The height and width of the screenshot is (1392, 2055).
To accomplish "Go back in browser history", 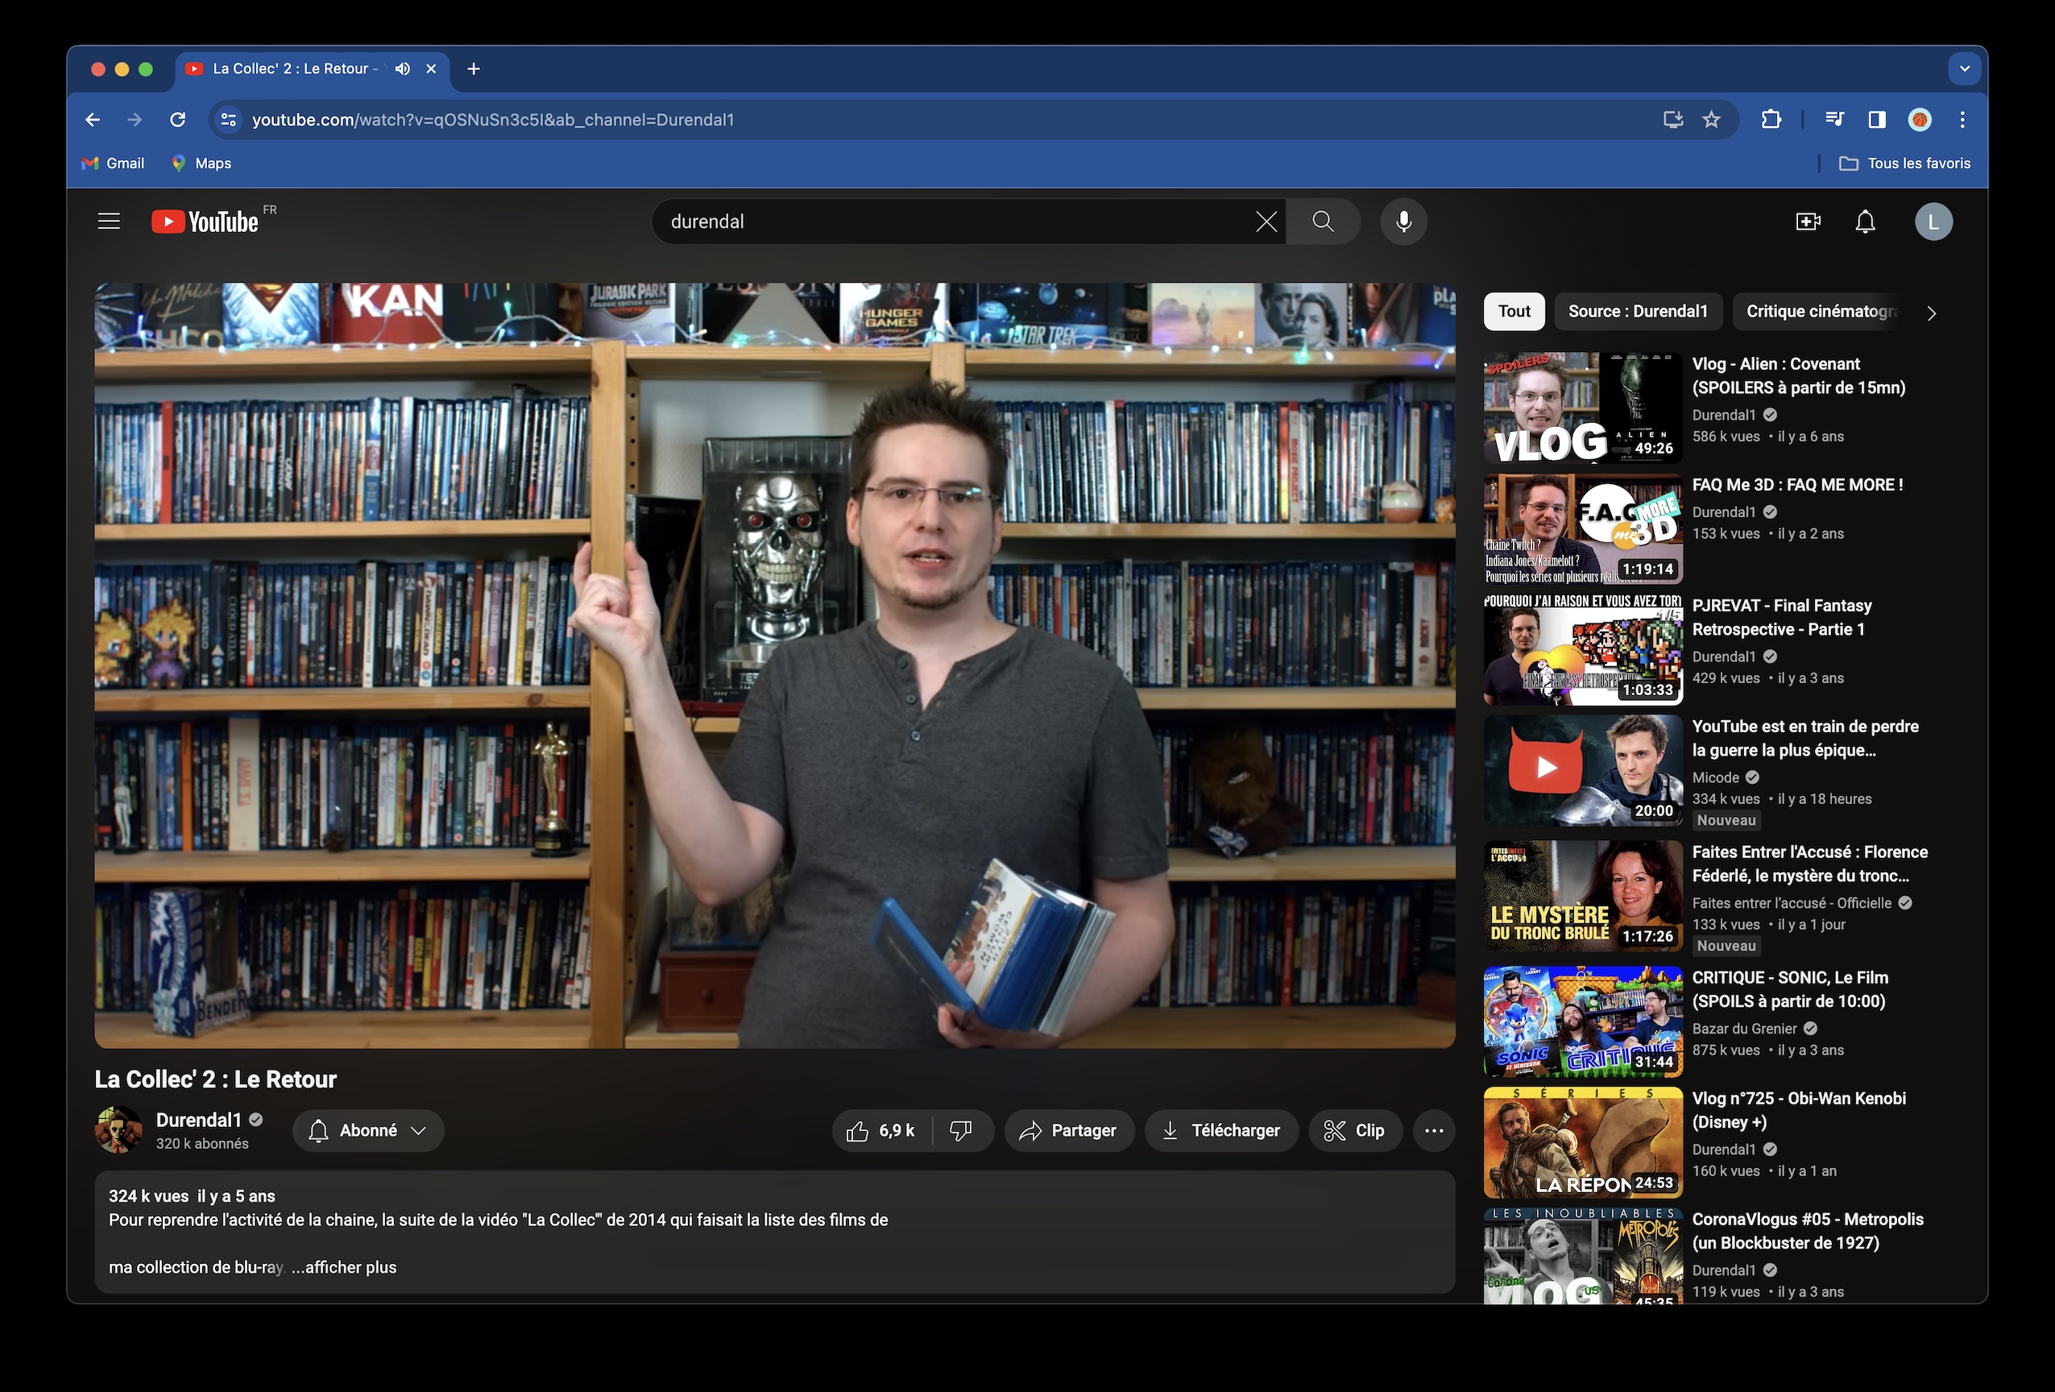I will click(x=93, y=119).
